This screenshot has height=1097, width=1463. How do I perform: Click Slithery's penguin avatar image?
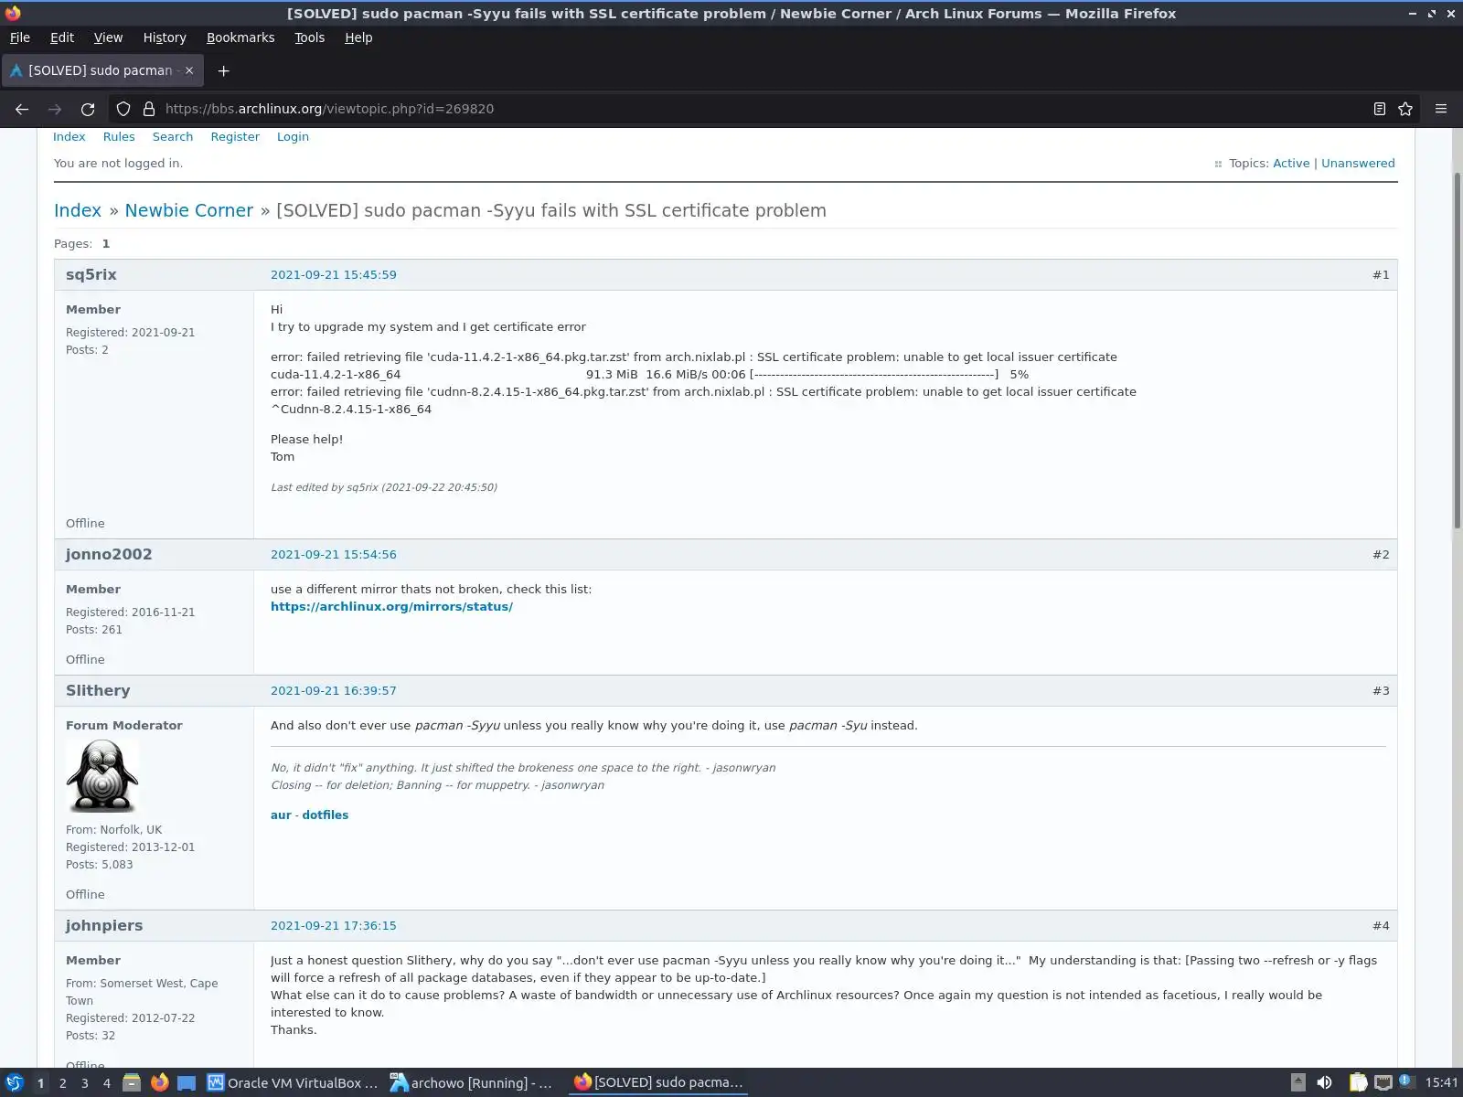[x=101, y=776]
